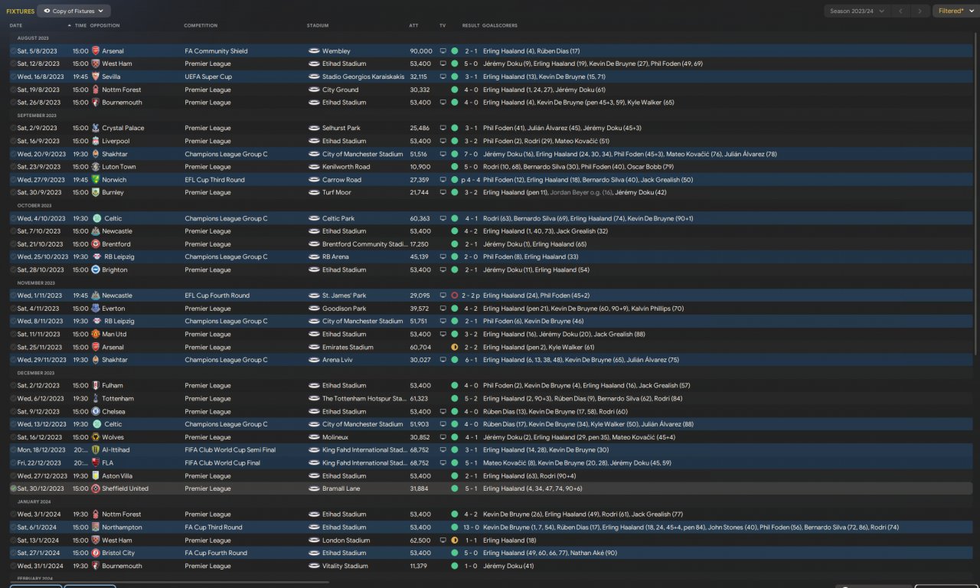Go to the previous season arrow
Screen dimensions: 980x588
click(901, 11)
